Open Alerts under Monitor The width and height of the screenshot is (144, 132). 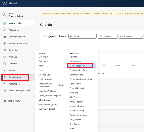[42, 66]
